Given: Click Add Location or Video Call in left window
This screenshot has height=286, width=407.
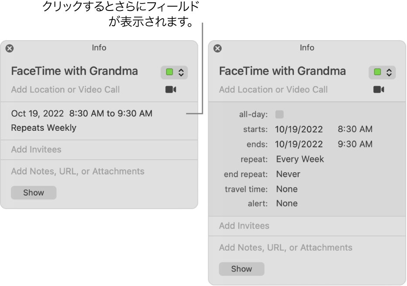Looking at the screenshot, I should coord(65,90).
